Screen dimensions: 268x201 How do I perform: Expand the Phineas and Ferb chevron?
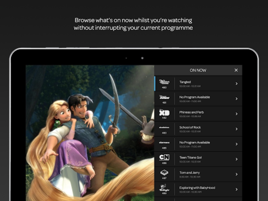237,114
